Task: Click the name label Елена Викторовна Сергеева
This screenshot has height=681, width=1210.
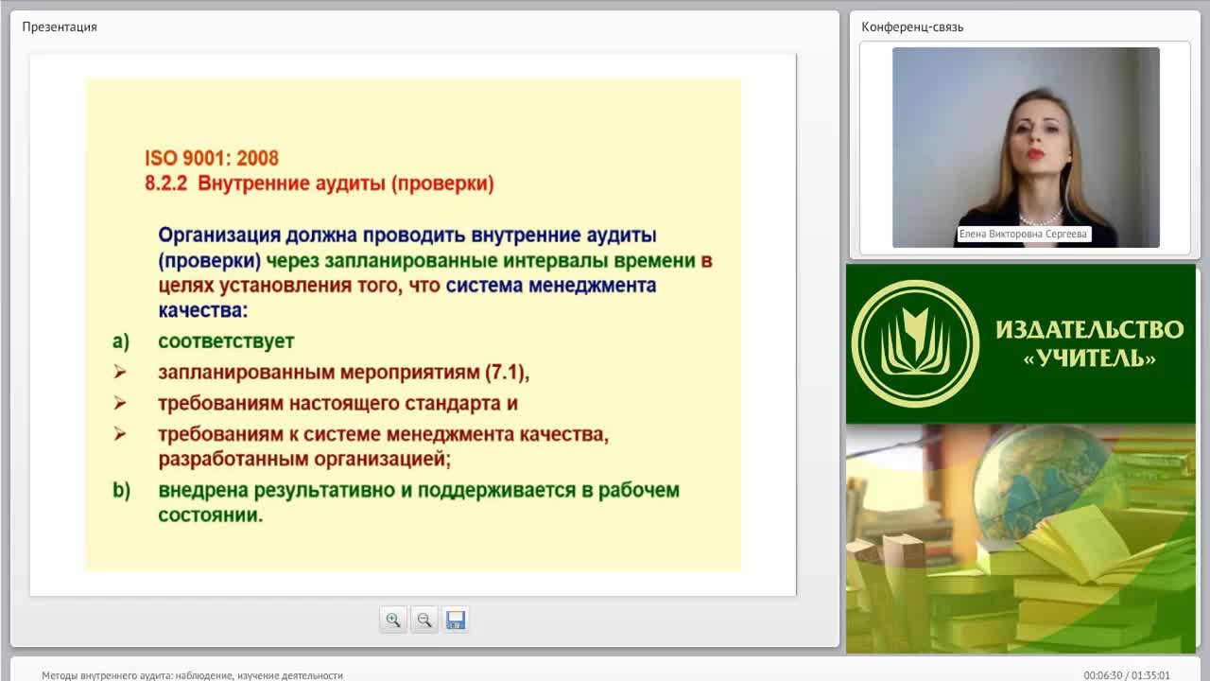Action: click(x=1023, y=234)
